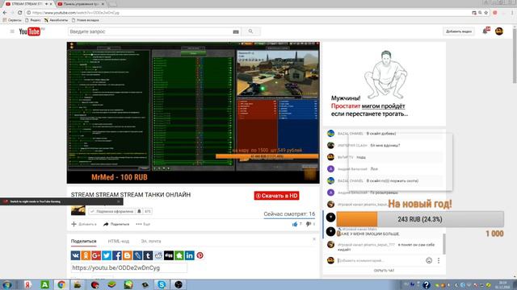The width and height of the screenshot is (517, 290).
Task: Open the on-screen keyboard icon in search box
Action: [x=236, y=32]
